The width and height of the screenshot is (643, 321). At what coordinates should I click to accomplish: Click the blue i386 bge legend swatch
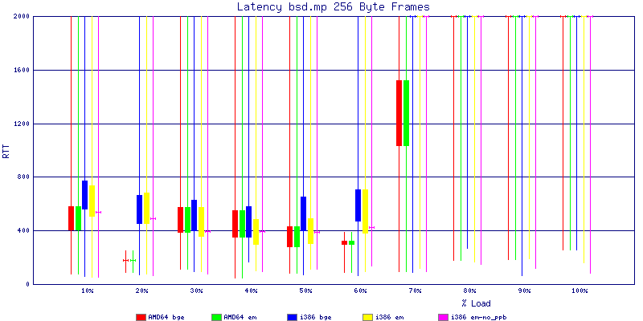(x=292, y=317)
